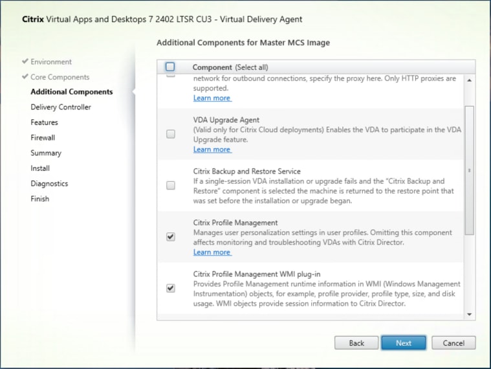The image size is (491, 369).
Task: Click the Citrix Profile Management WMI plug-in title
Action: pyautogui.click(x=257, y=274)
